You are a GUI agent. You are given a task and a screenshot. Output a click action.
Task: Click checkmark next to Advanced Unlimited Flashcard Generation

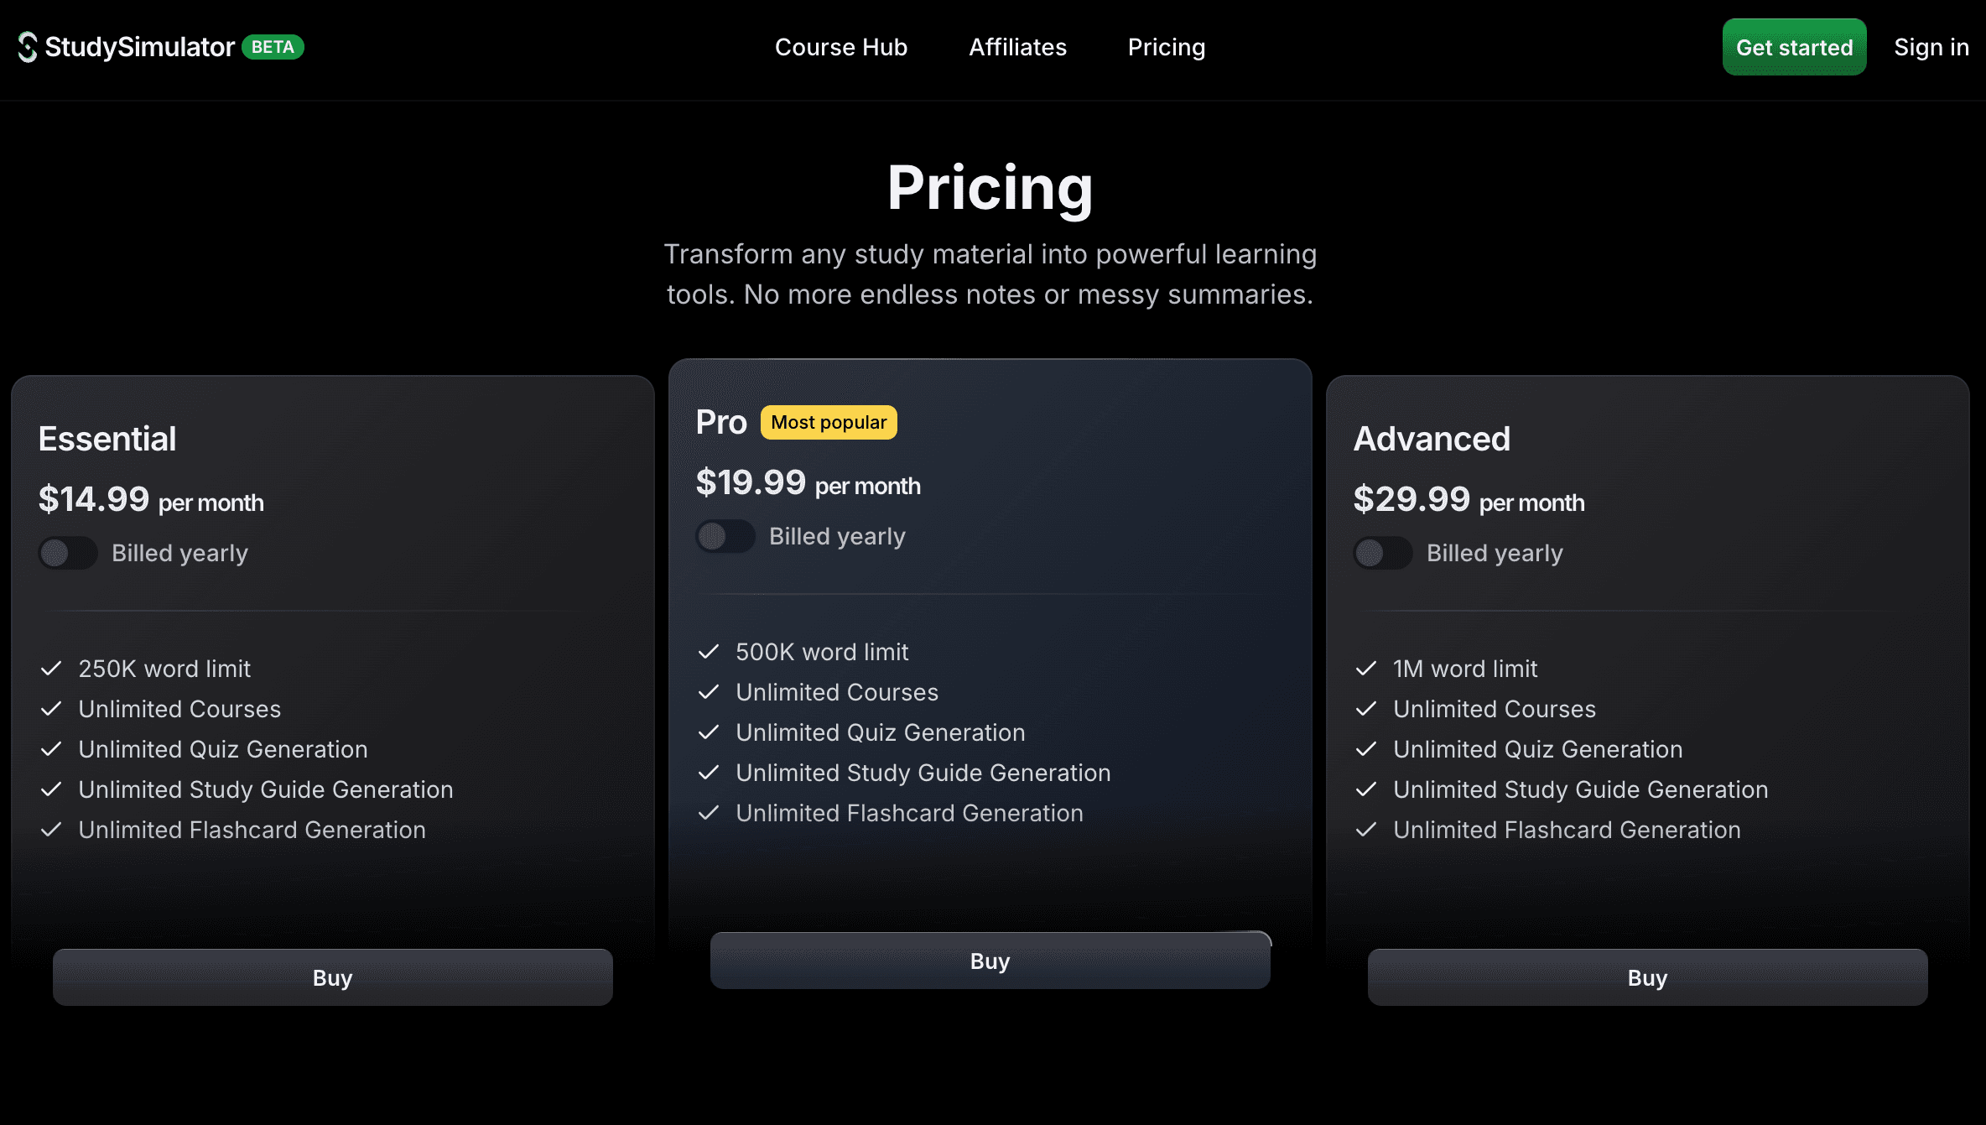(x=1366, y=830)
